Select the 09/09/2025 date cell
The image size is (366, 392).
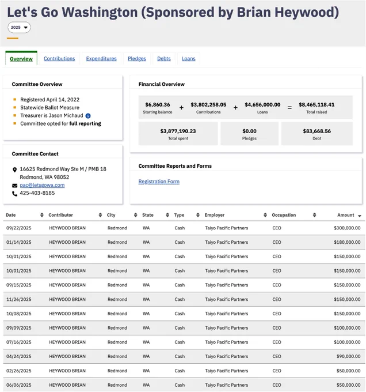pos(19,328)
